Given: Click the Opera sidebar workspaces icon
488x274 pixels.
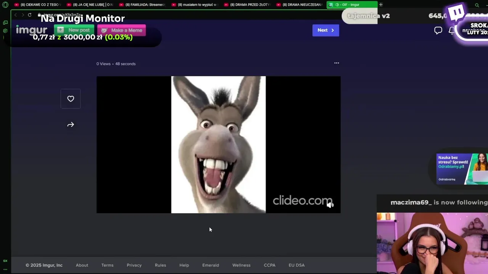Looking at the screenshot, I should tap(5, 22).
